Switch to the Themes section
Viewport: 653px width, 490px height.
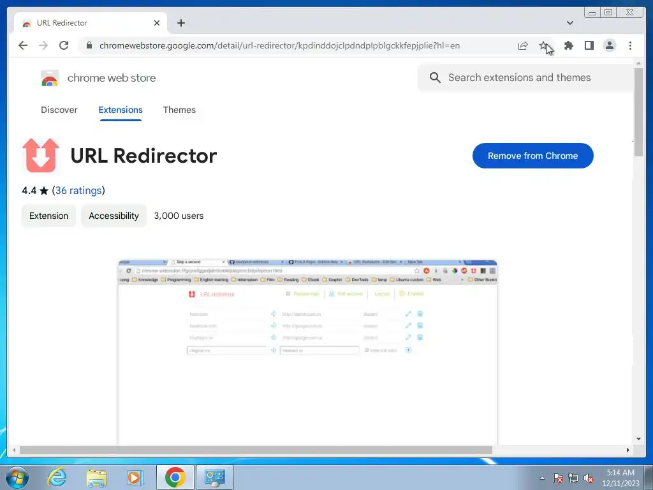179,110
